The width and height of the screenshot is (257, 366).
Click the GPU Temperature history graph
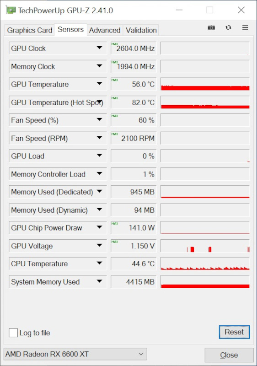[x=205, y=84]
